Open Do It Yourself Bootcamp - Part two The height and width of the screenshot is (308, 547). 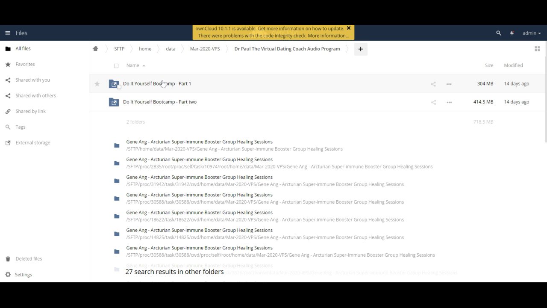(160, 102)
